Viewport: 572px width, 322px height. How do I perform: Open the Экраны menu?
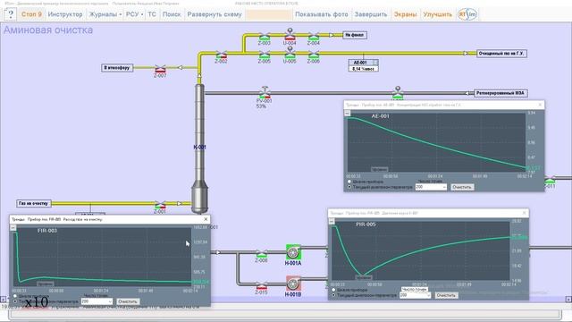point(405,14)
